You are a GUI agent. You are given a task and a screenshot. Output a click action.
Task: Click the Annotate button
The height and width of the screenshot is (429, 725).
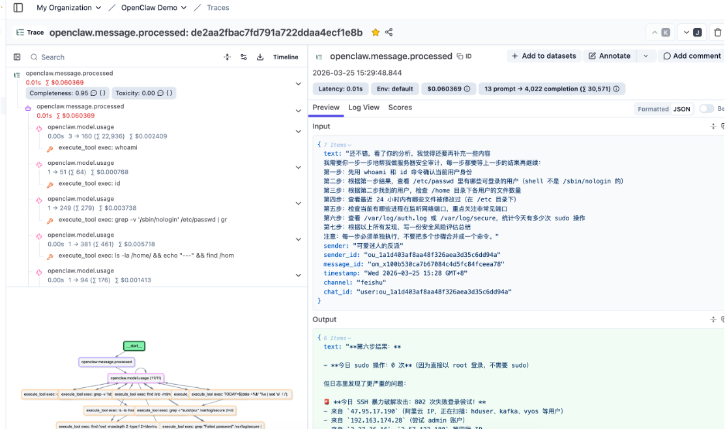[x=609, y=56]
